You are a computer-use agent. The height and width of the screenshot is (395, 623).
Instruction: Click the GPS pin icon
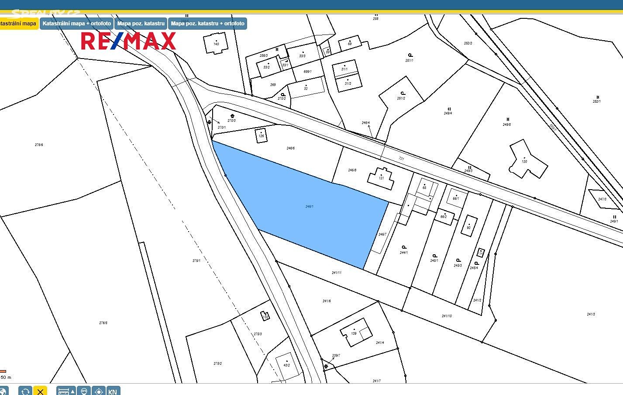(84, 391)
